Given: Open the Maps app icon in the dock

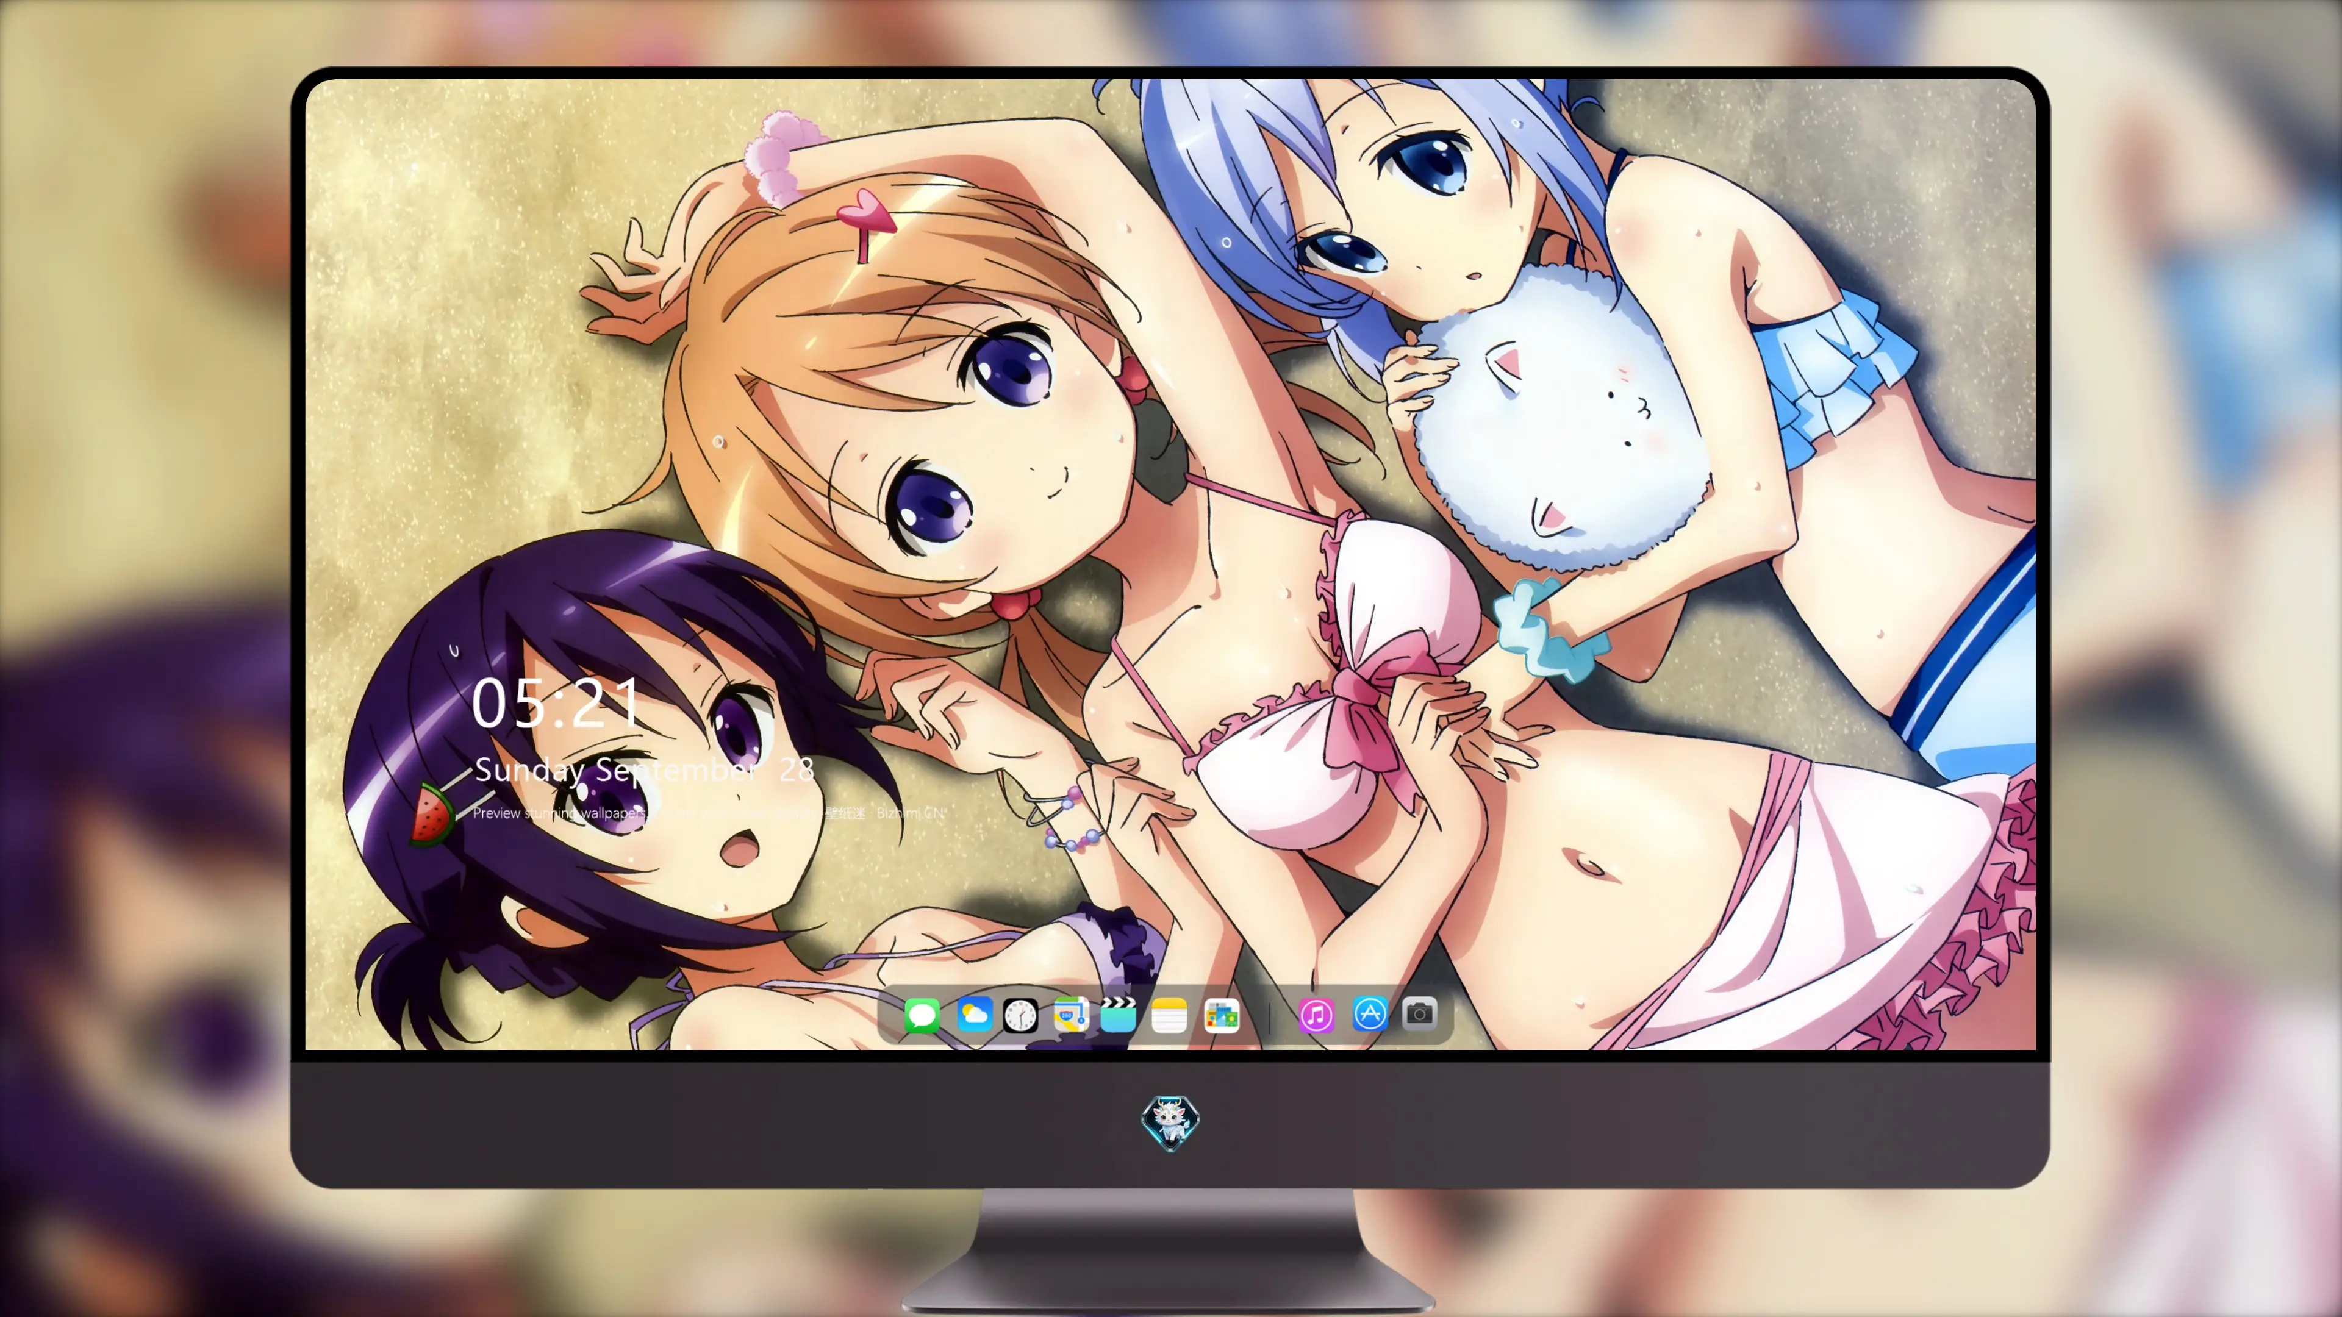Looking at the screenshot, I should click(x=1071, y=1015).
